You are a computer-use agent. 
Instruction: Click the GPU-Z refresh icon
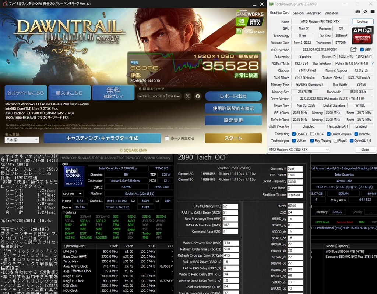(x=365, y=11)
